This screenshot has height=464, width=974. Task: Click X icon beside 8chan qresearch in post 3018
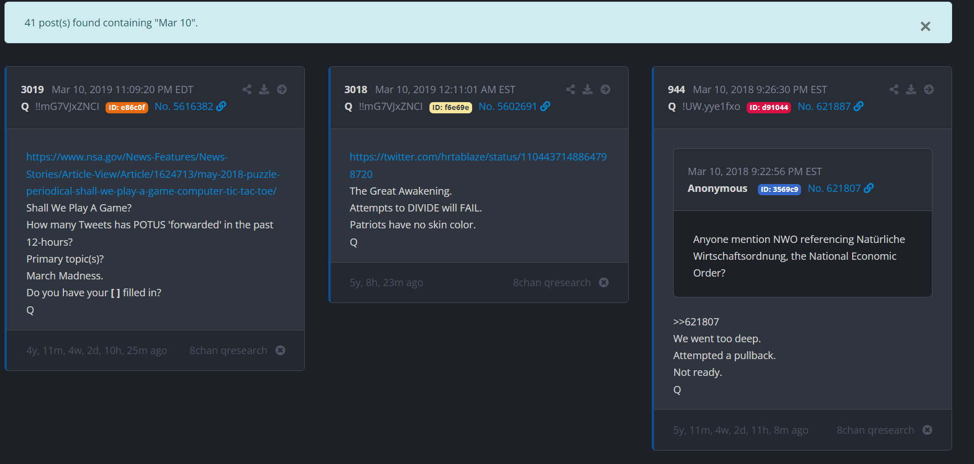(604, 282)
